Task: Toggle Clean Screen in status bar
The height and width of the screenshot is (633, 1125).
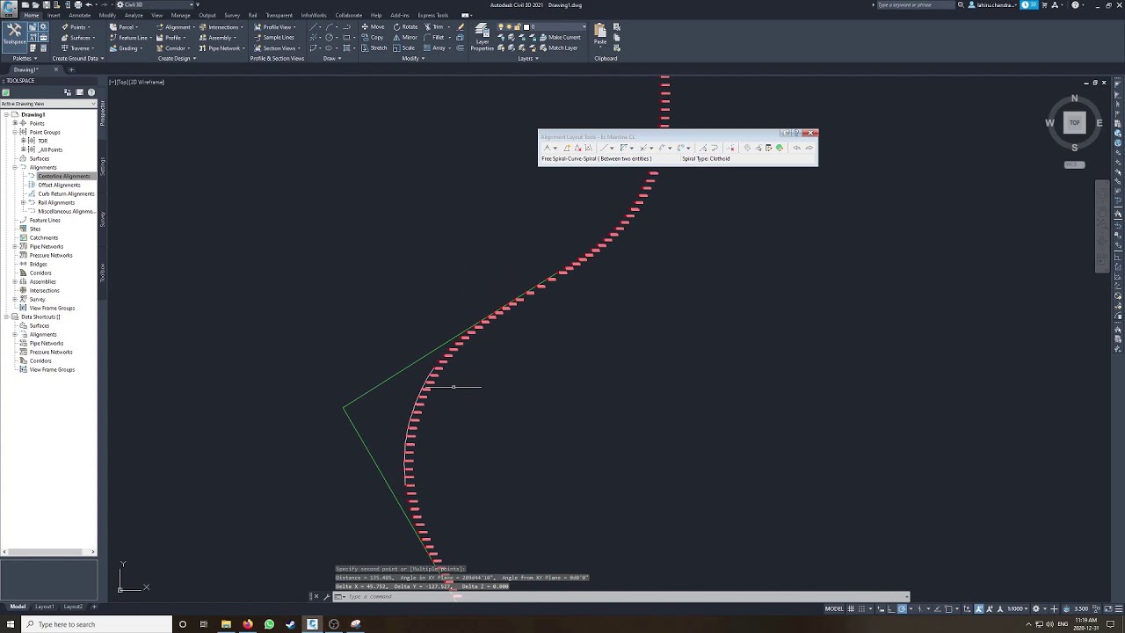Action: (1108, 608)
